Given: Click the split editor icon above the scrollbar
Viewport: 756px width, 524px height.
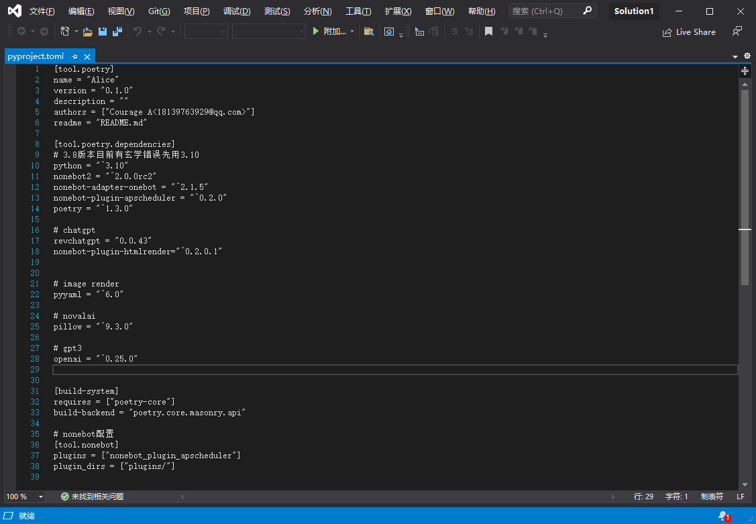Looking at the screenshot, I should coord(745,71).
